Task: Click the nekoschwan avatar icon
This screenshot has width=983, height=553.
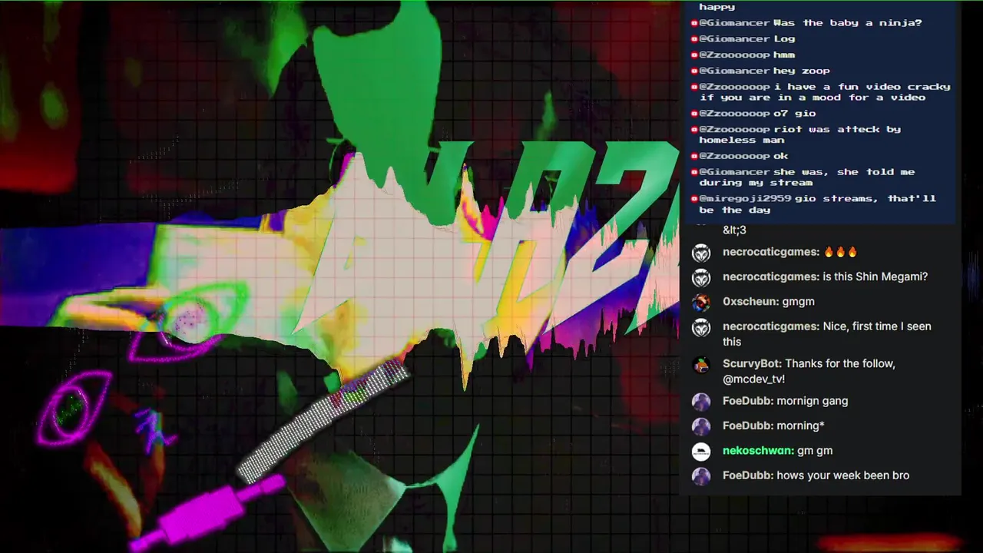Action: click(701, 452)
